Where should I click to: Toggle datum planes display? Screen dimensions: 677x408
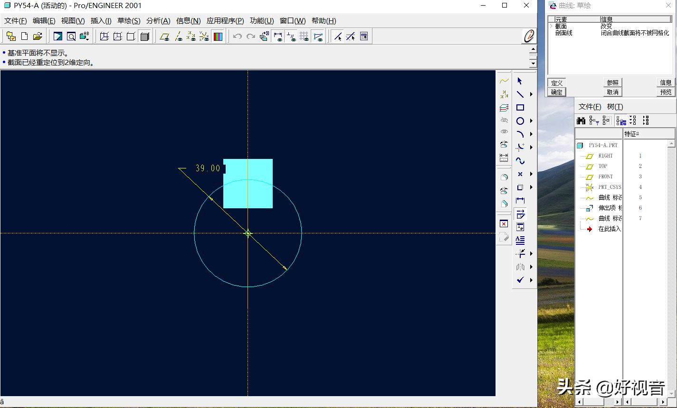coord(164,37)
